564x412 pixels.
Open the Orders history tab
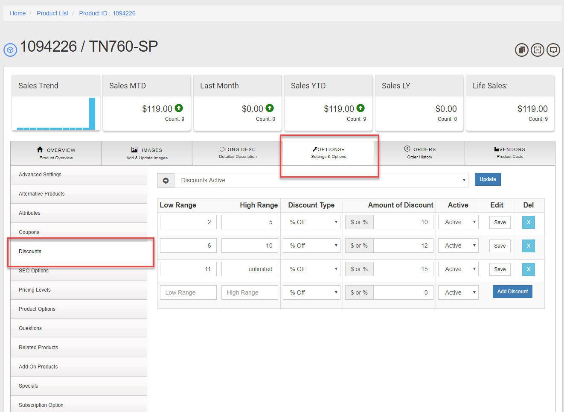419,153
